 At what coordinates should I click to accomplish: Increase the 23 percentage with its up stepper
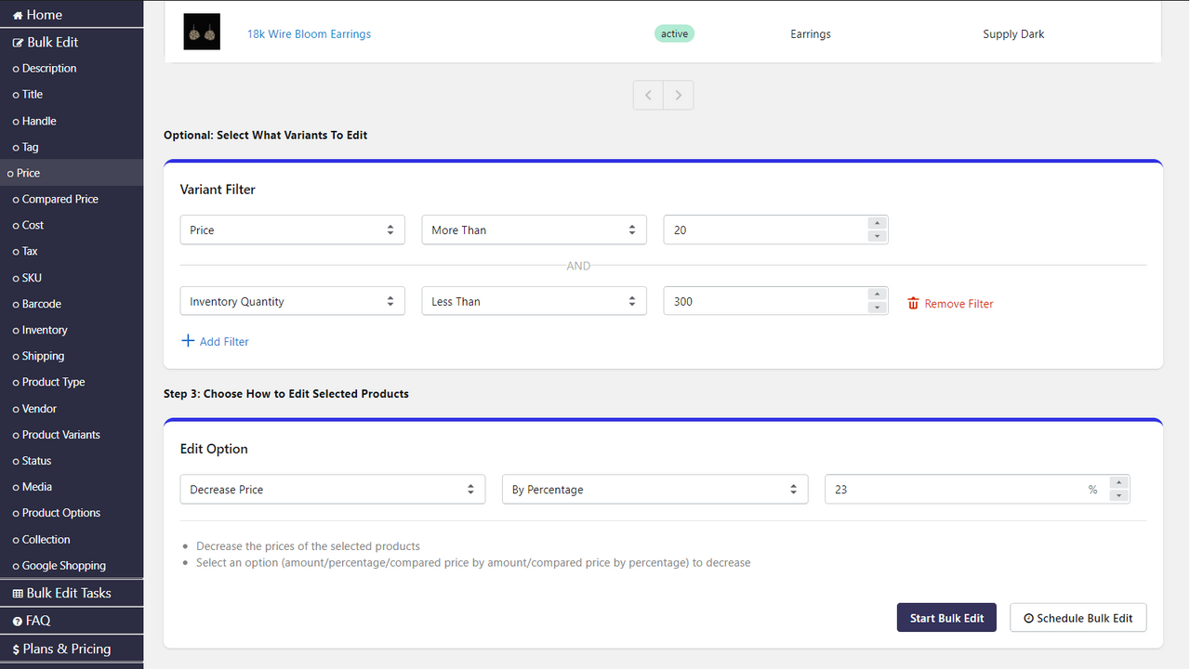coord(1117,483)
